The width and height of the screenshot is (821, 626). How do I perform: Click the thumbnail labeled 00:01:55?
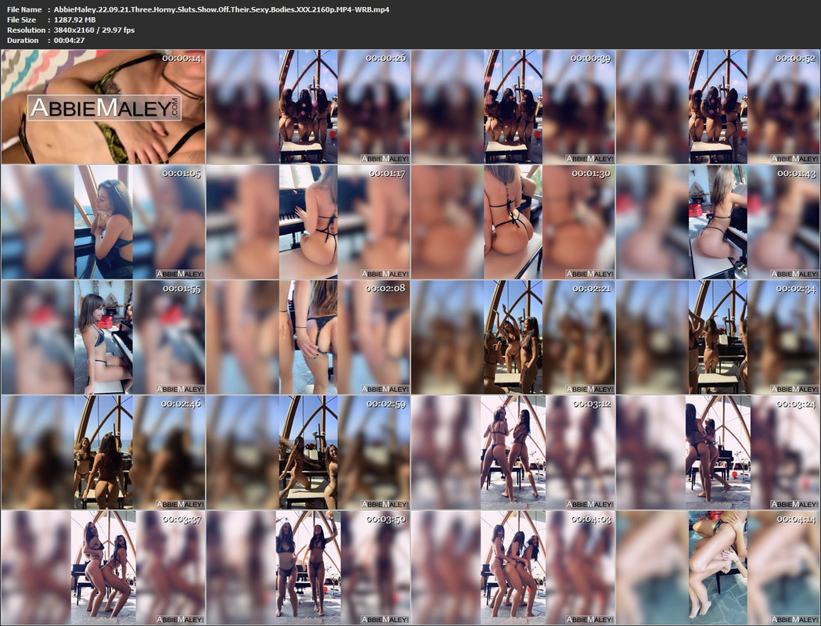(x=103, y=337)
